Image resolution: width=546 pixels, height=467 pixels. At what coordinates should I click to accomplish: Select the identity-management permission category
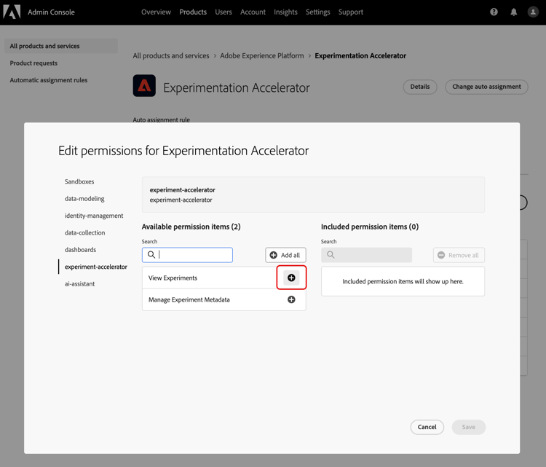pos(94,216)
